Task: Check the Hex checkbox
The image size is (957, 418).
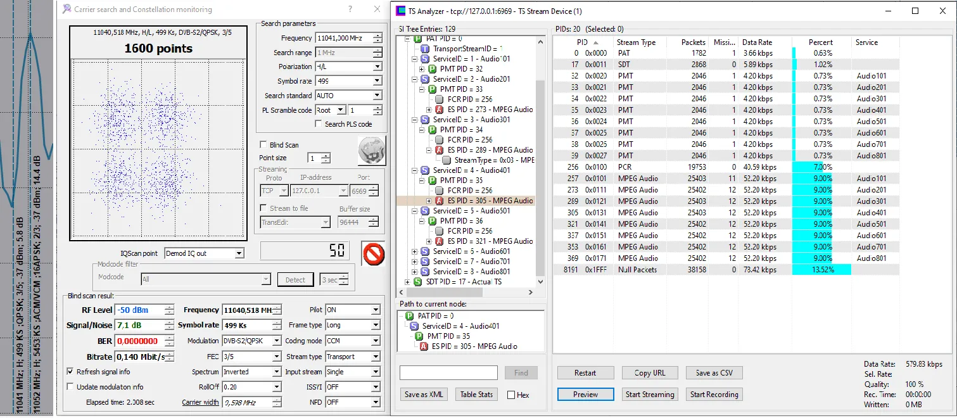Action: click(x=511, y=395)
